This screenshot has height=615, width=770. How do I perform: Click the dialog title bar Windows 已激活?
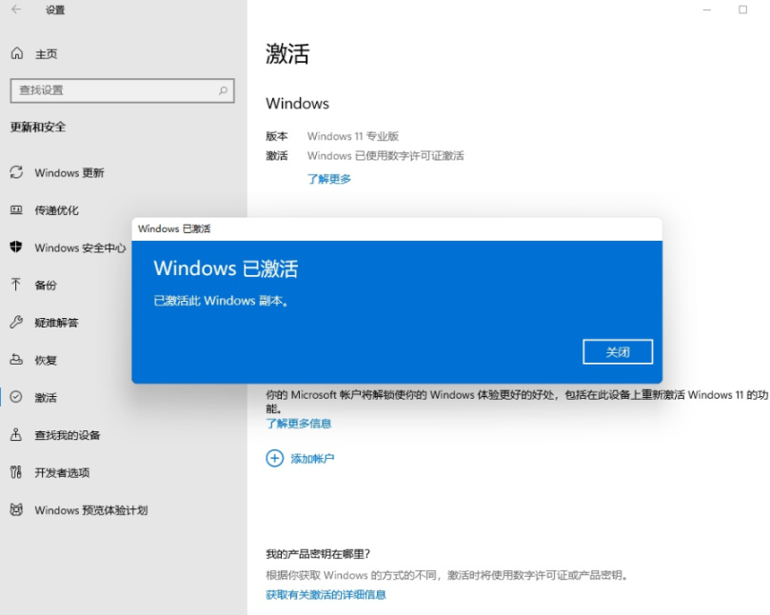397,228
